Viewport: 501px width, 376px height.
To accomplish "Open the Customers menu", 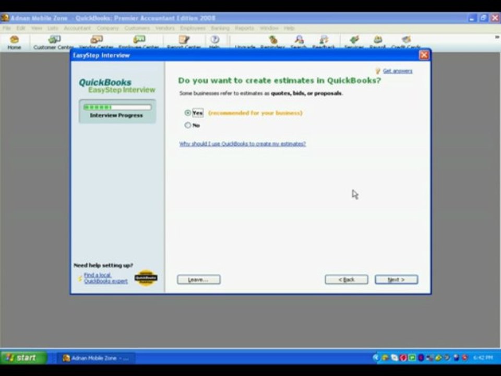I will pyautogui.click(x=137, y=28).
